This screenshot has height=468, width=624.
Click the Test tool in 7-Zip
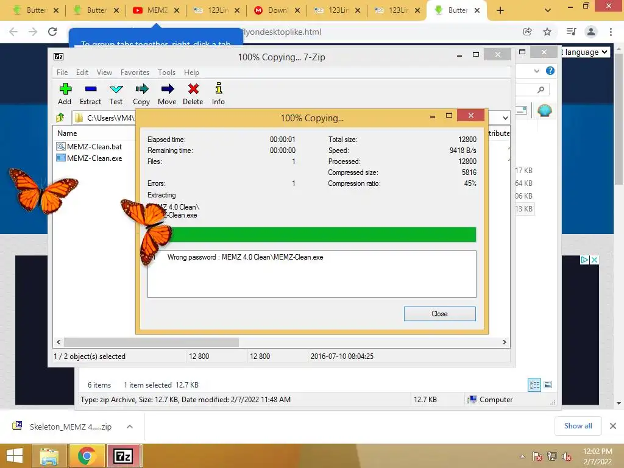tap(116, 94)
